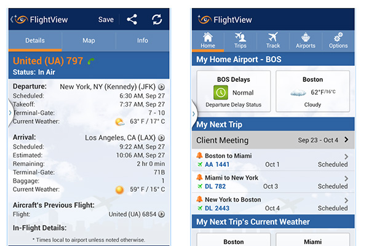Tap the Home navigation icon

[208, 40]
